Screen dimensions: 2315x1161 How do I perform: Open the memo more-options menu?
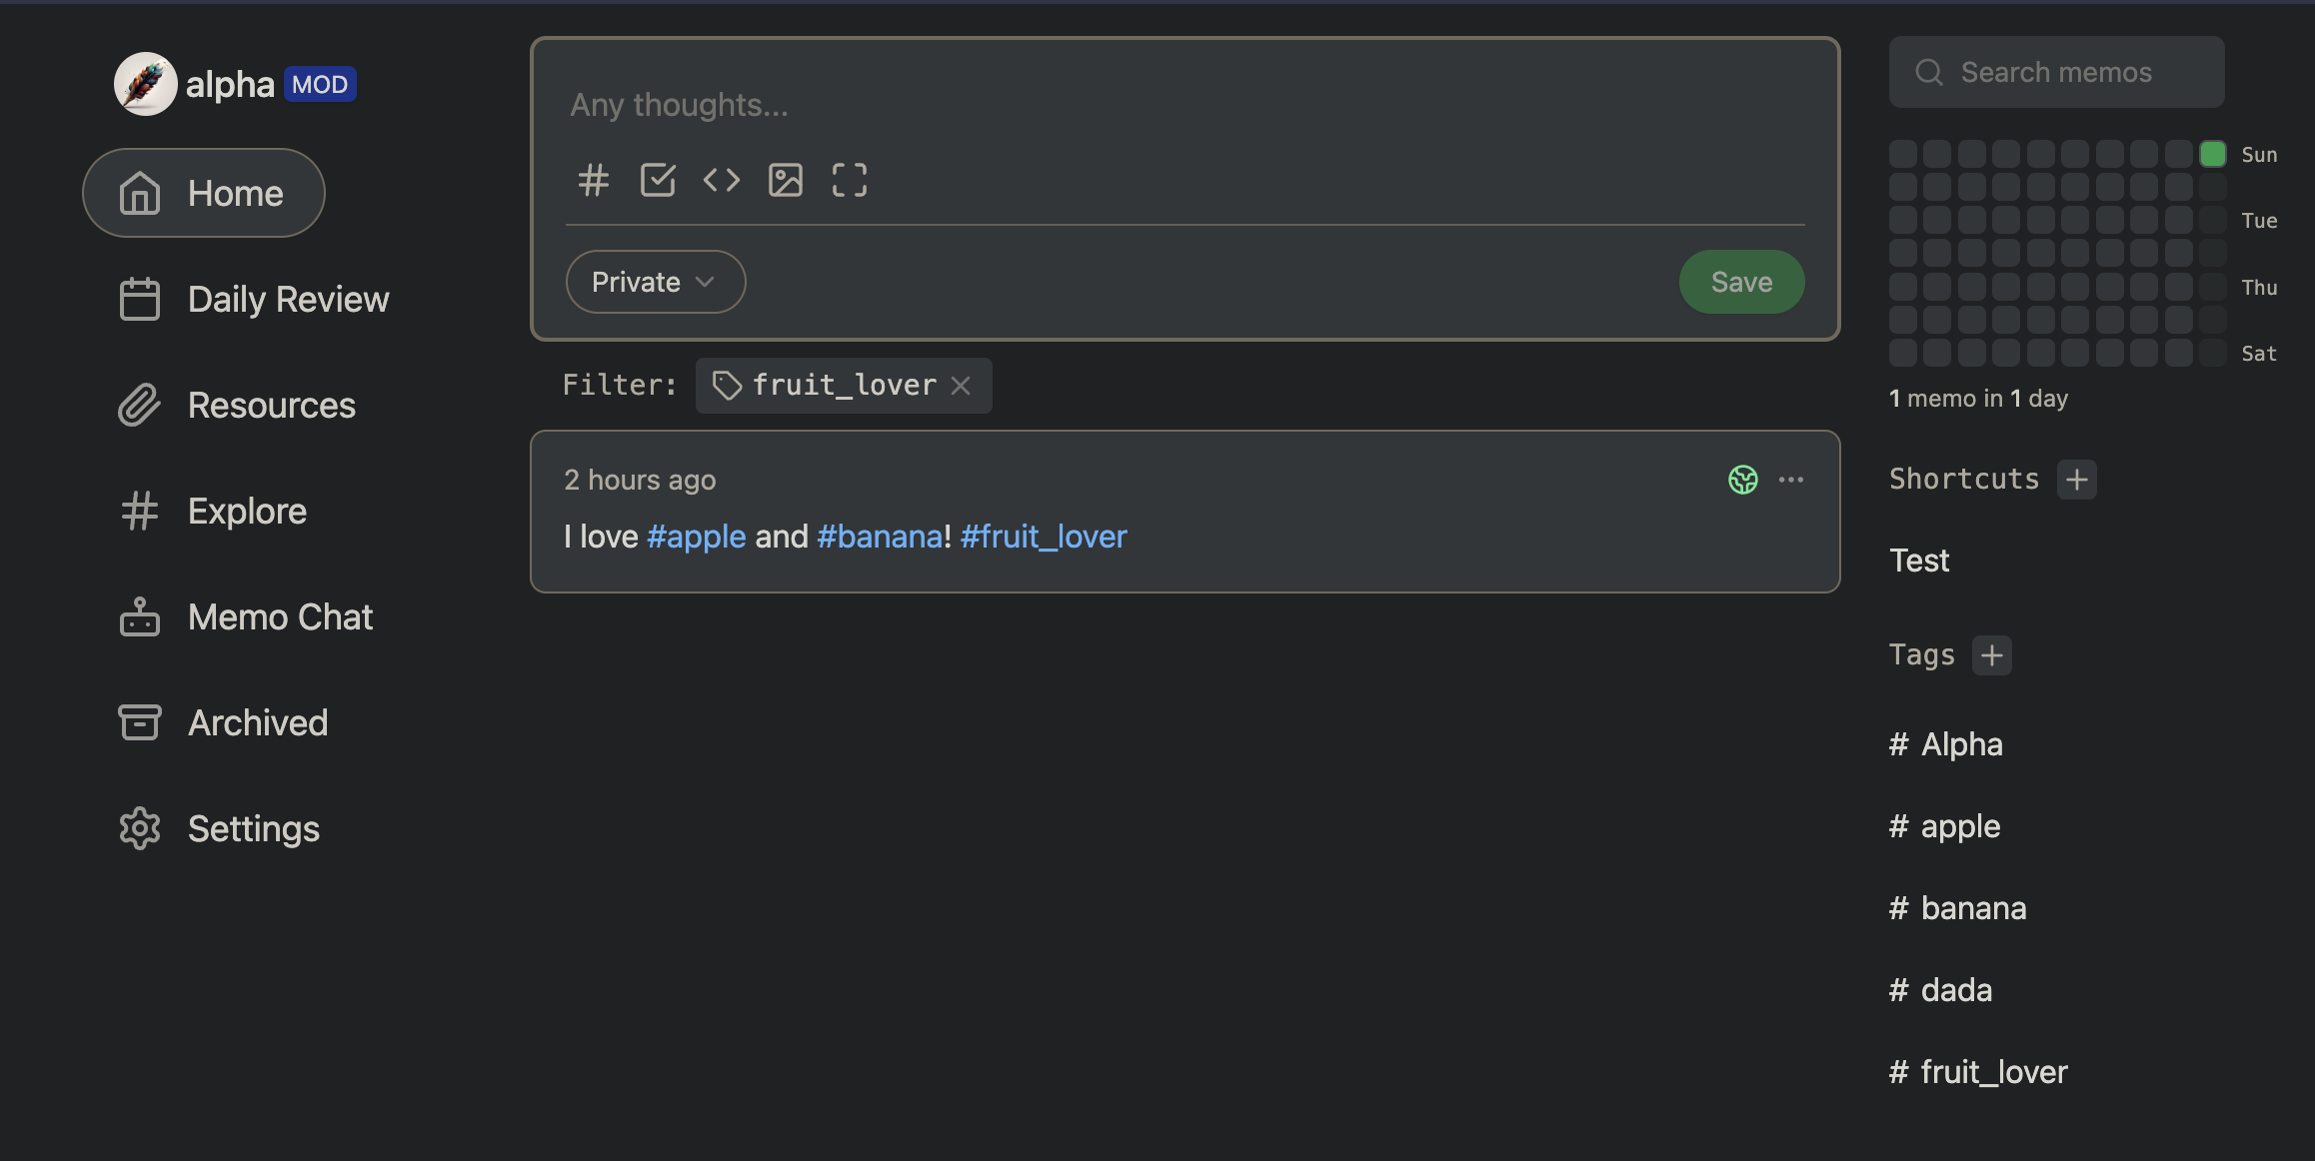click(1791, 480)
